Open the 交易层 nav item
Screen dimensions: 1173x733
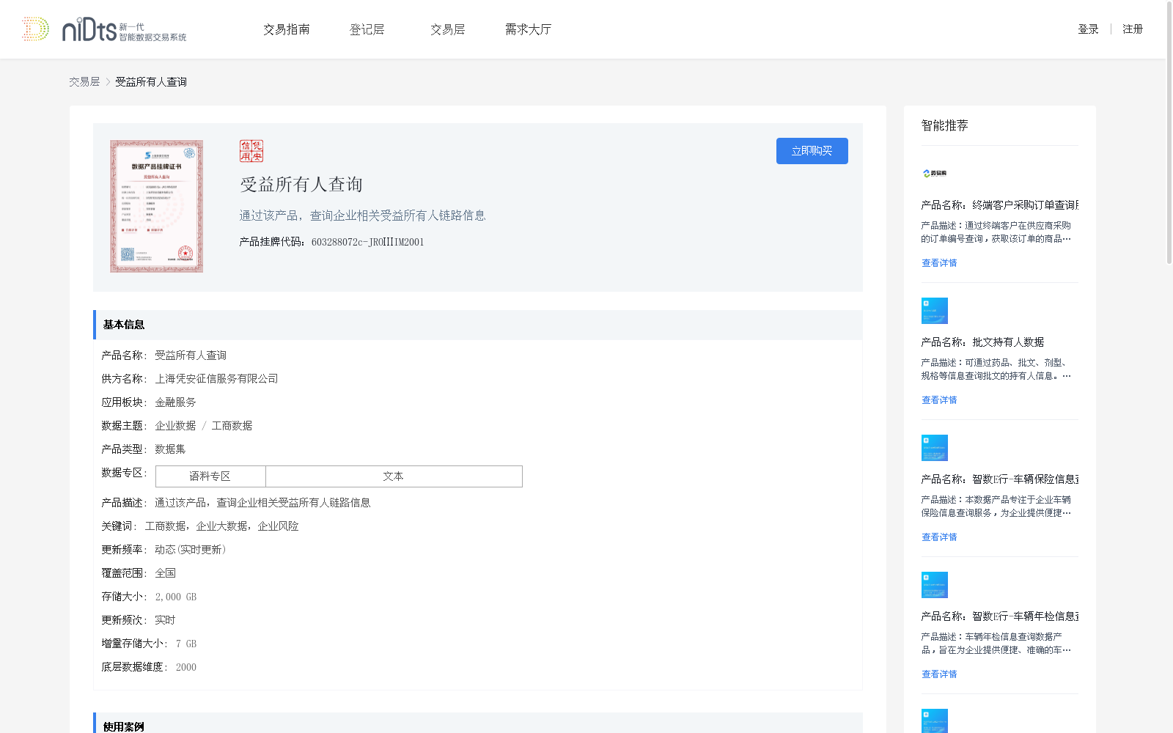tap(448, 29)
